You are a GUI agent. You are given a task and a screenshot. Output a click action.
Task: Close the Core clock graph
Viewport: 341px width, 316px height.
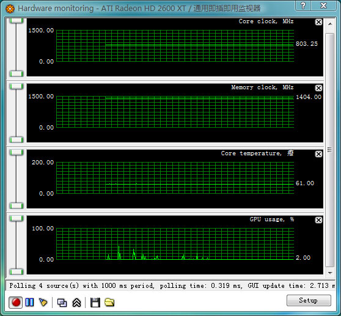pos(318,22)
